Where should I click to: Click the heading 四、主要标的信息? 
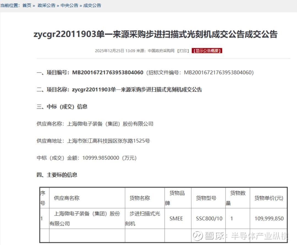(57, 175)
